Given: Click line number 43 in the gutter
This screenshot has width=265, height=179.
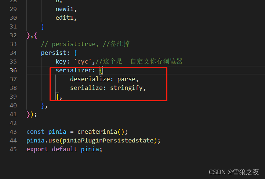Looking at the screenshot, I should pos(13,132).
